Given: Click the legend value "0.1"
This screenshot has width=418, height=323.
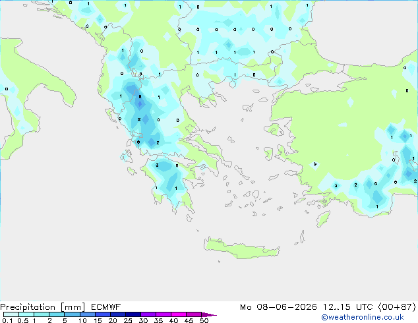Looking at the screenshot, I should tap(7, 320).
